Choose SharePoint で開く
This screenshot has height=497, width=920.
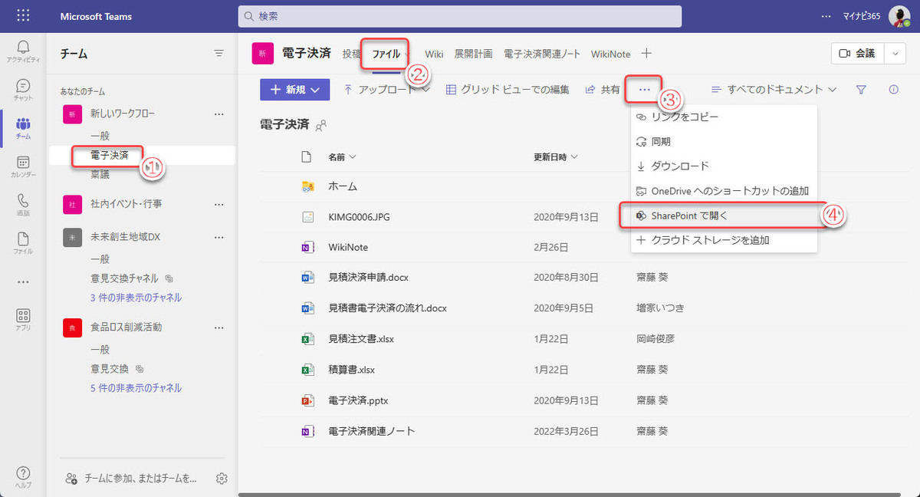[724, 216]
